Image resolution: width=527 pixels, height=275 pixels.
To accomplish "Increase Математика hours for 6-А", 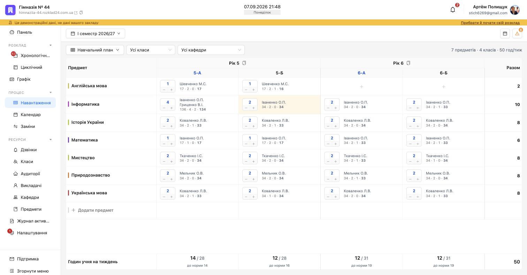I will [336, 144].
